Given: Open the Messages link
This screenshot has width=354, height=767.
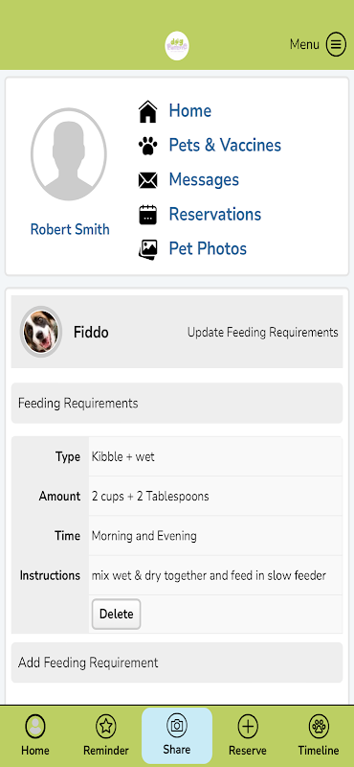Looking at the screenshot, I should [x=204, y=179].
